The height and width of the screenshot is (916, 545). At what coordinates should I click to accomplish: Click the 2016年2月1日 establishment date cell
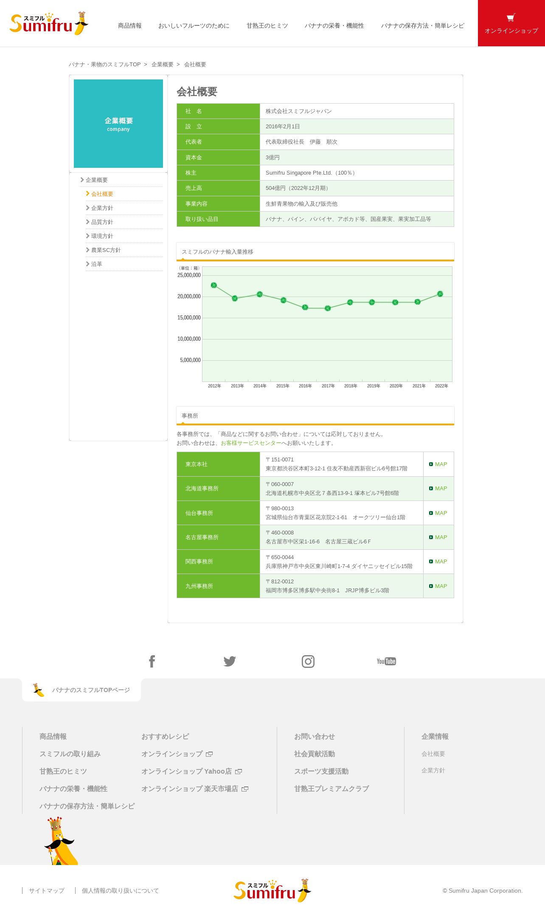click(357, 127)
